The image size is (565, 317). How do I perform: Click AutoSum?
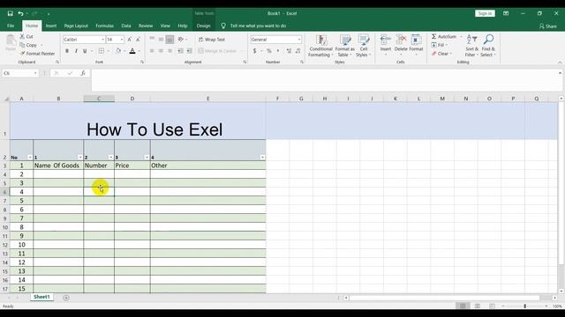point(443,36)
